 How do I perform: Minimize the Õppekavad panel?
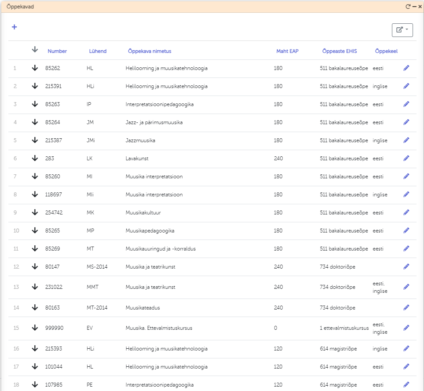tap(414, 7)
